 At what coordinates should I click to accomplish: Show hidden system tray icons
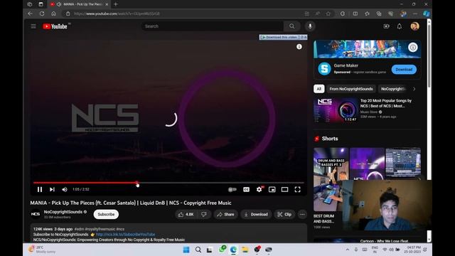348,250
